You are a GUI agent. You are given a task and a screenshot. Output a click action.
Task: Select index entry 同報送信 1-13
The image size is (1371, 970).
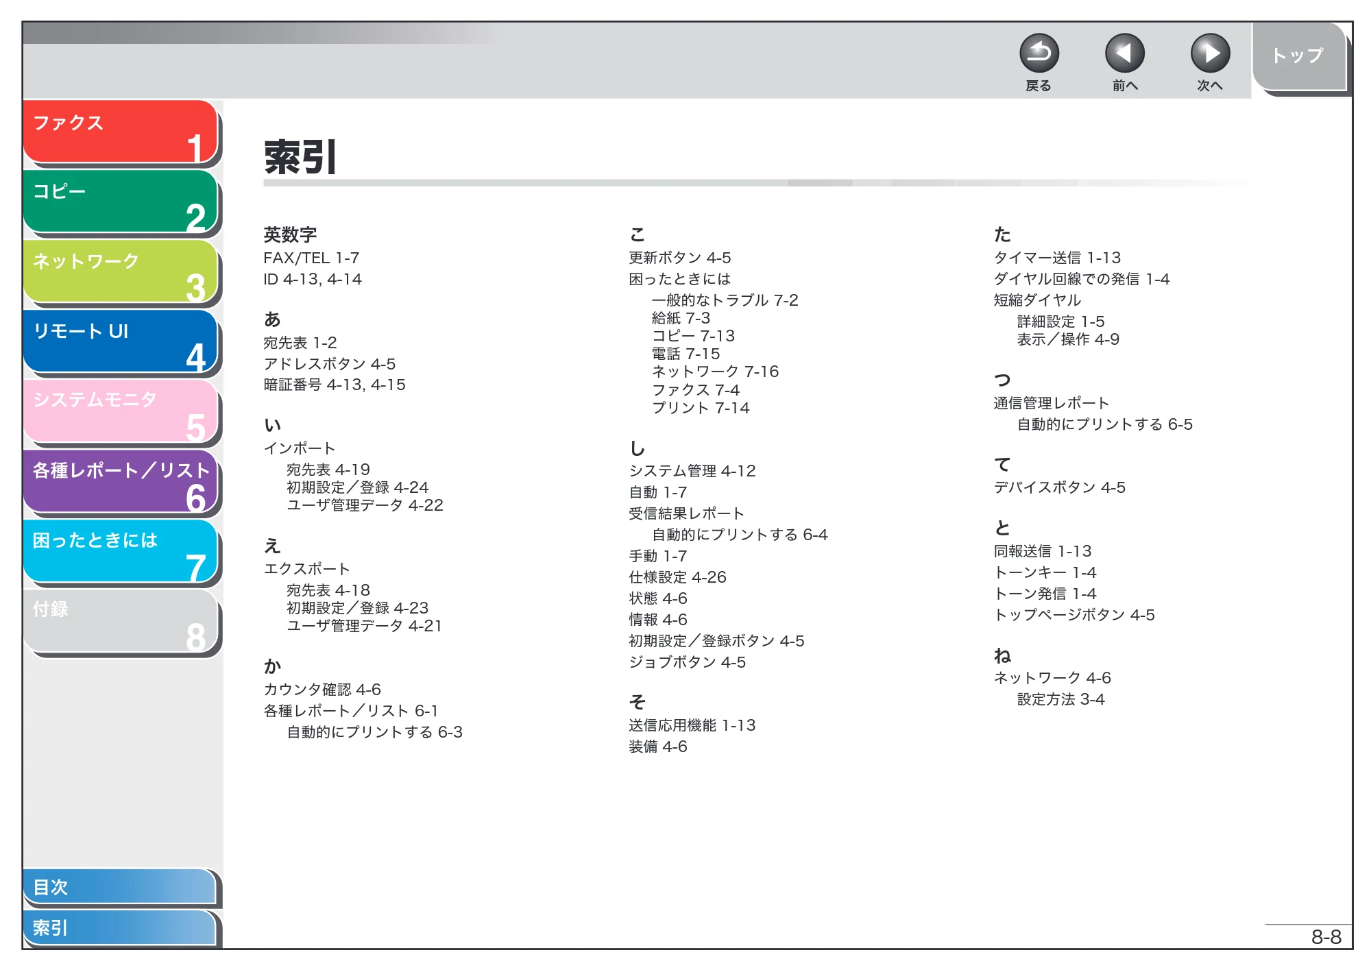pyautogui.click(x=1043, y=550)
